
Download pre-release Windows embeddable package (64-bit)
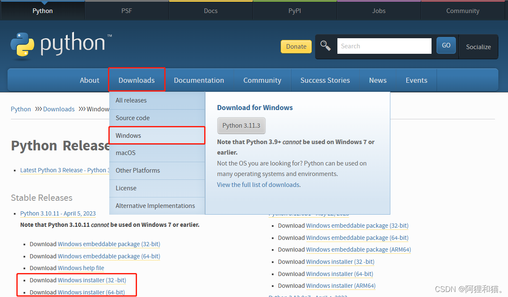click(357, 238)
